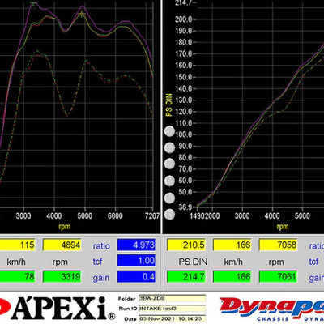
Task: Click the round gray button above 36.9 label
Action: coord(169,198)
